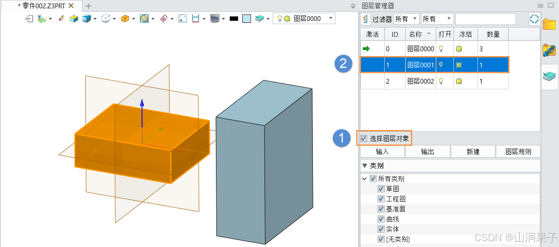559x247 pixels.
Task: Click the blue shaded cube display icon
Action: pos(86,19)
